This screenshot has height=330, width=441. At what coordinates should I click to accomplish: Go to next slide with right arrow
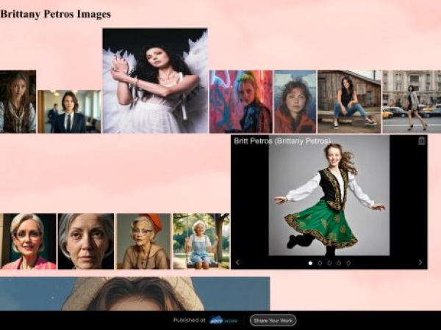(420, 263)
